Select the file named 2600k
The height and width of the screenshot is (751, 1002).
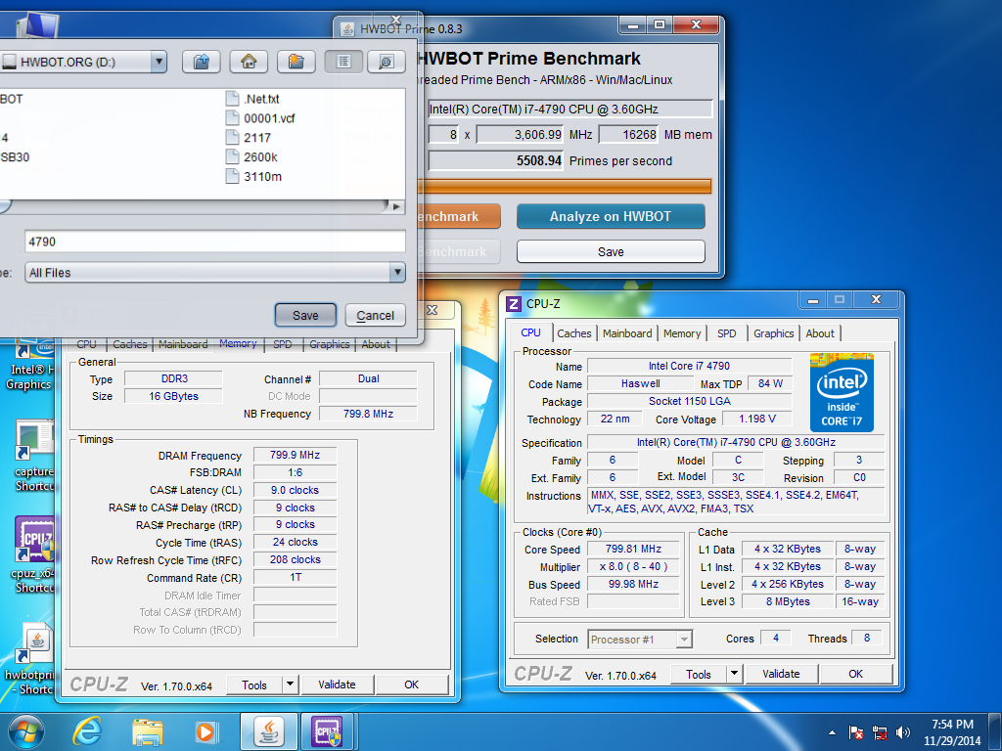(252, 157)
